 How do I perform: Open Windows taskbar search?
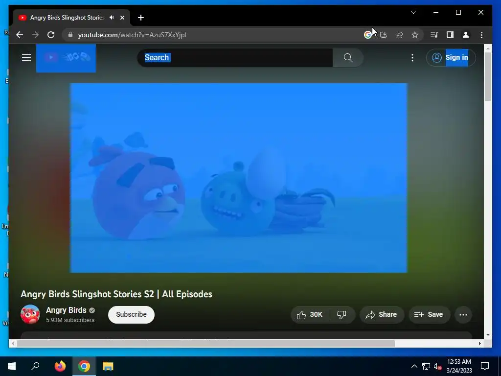pyautogui.click(x=35, y=366)
